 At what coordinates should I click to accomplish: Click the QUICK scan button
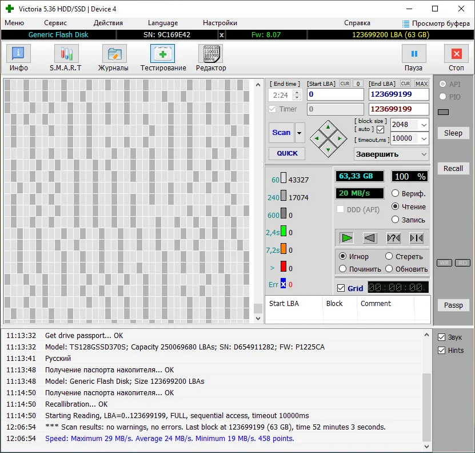tap(287, 153)
